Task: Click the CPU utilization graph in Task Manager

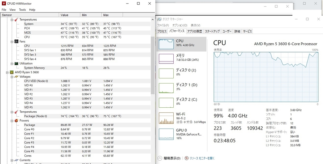Action: tap(266, 77)
